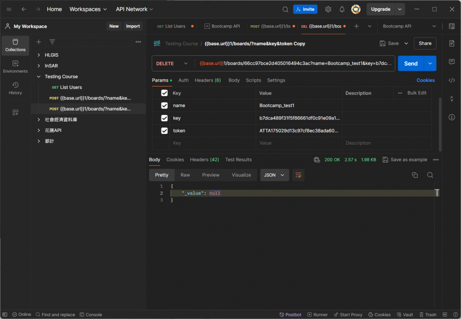Uncheck the key parameter checkbox

pyautogui.click(x=164, y=118)
